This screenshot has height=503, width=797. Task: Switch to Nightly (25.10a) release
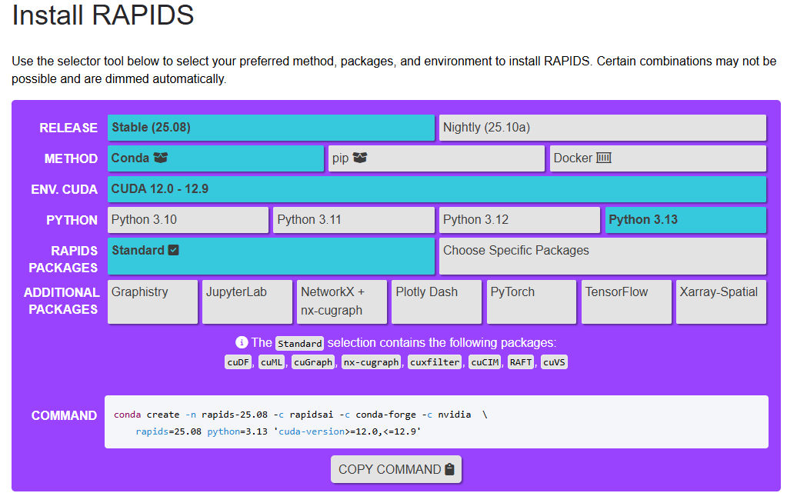[602, 128]
